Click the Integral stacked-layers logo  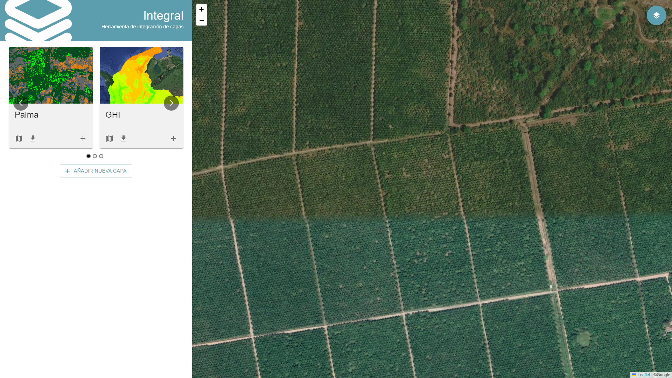pyautogui.click(x=38, y=21)
